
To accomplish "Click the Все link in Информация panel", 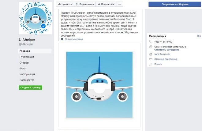I will [199, 36].
